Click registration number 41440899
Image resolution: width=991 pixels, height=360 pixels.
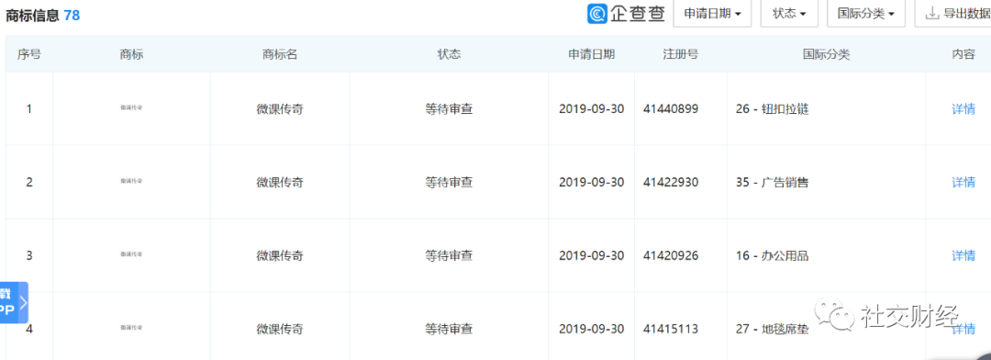coord(671,108)
